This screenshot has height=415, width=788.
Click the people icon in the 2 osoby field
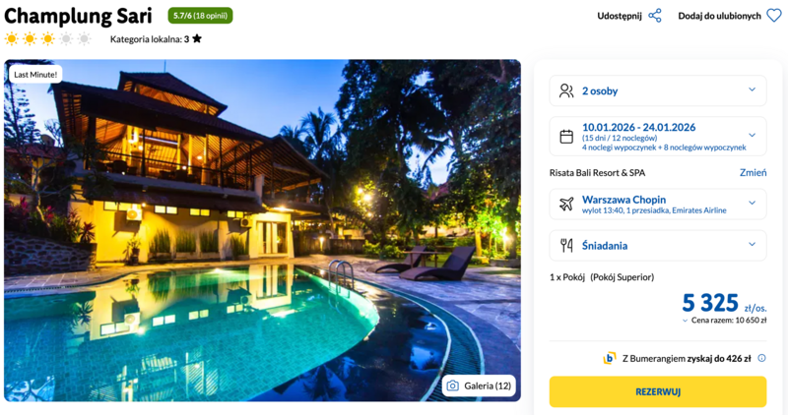566,90
